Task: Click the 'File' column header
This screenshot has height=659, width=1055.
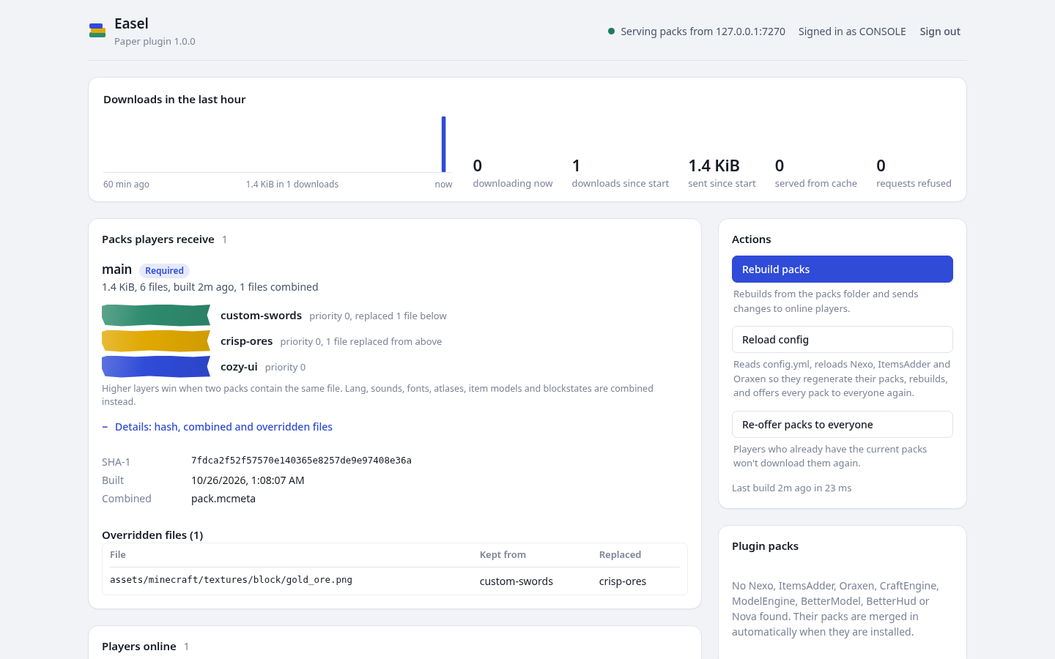Action: 118,555
